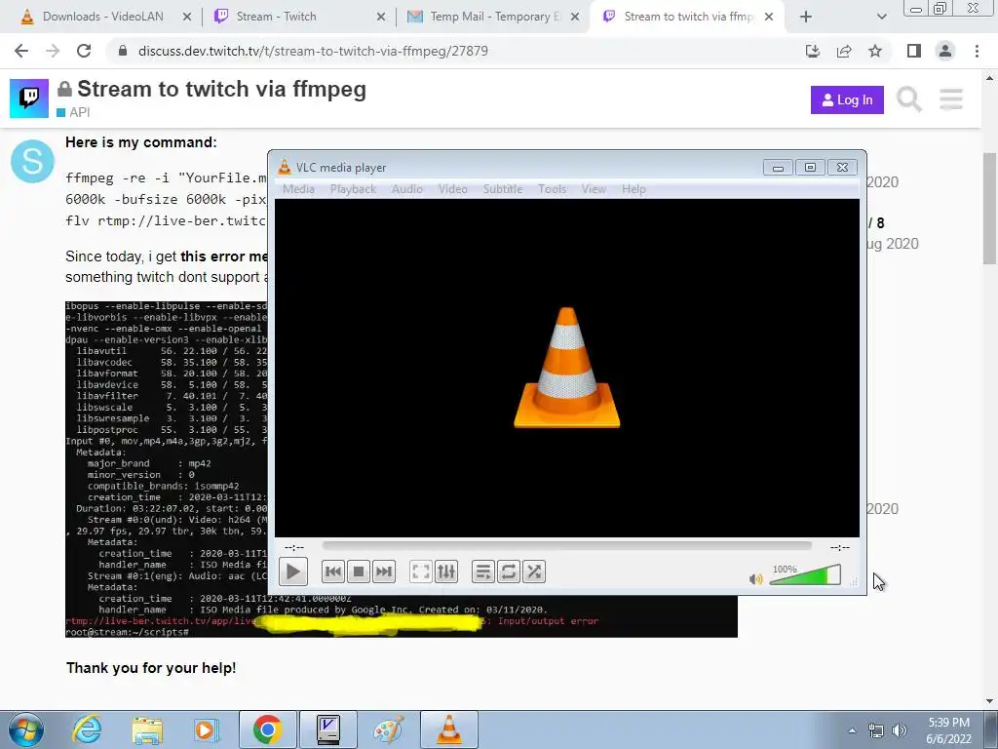The image size is (998, 749).
Task: Open Windows Media Player from taskbar
Action: click(206, 729)
